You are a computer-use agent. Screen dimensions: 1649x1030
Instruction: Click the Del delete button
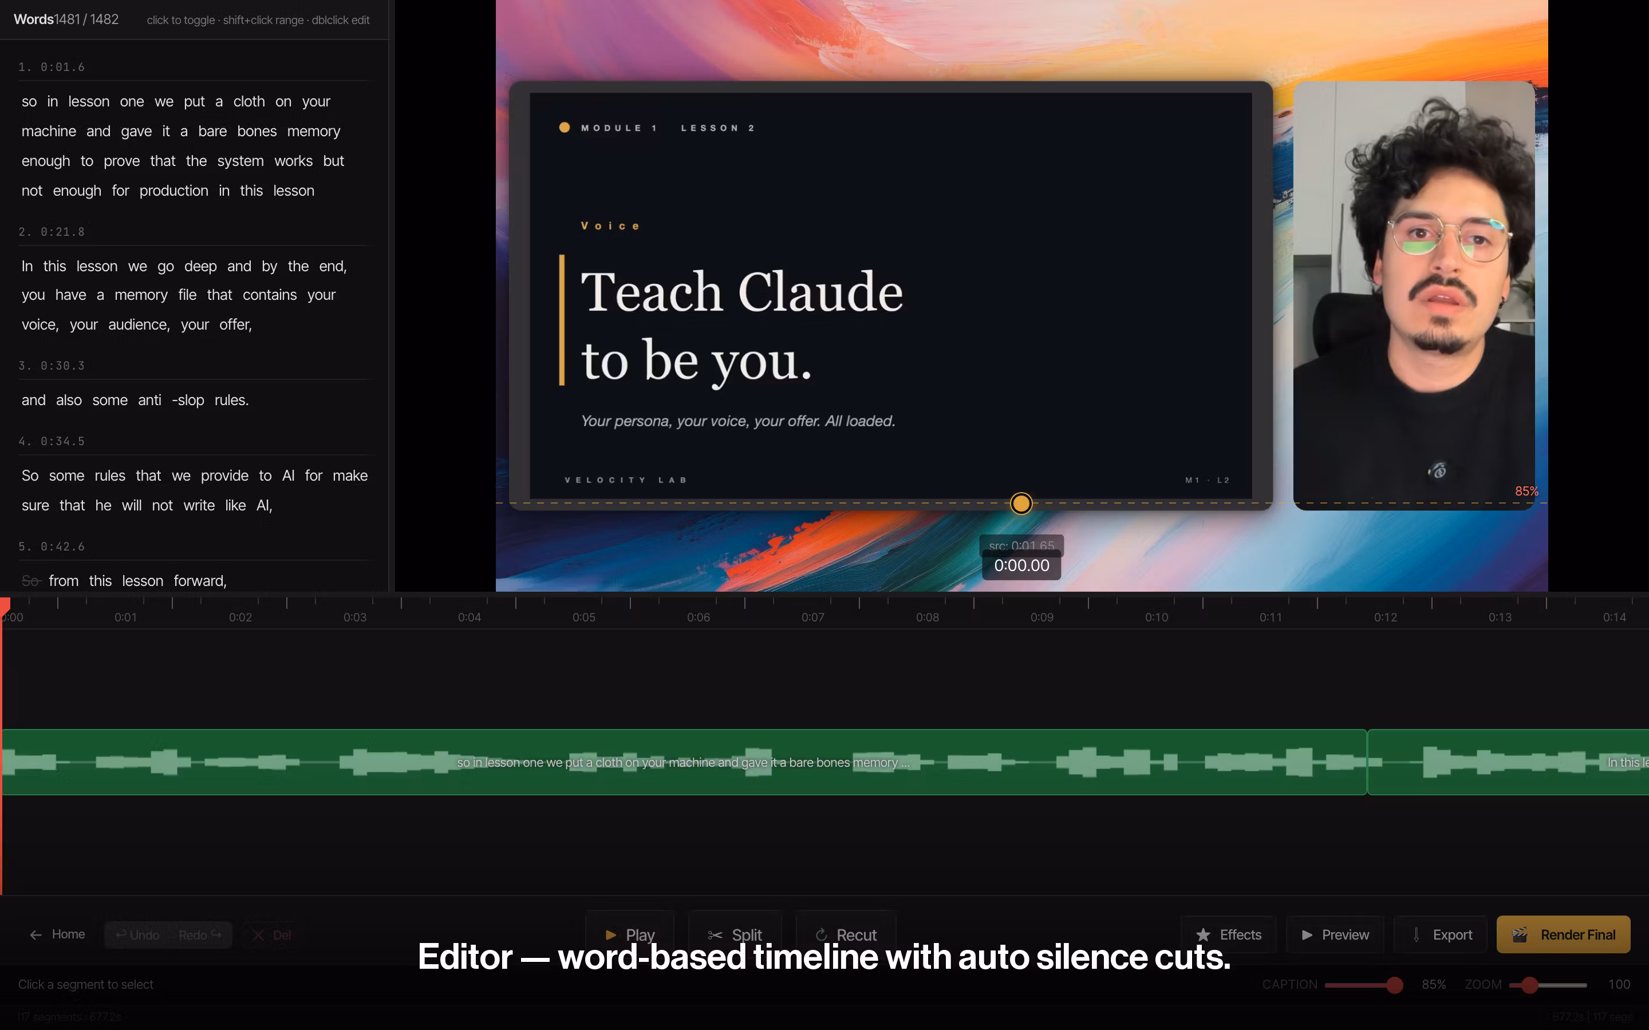pyautogui.click(x=272, y=934)
